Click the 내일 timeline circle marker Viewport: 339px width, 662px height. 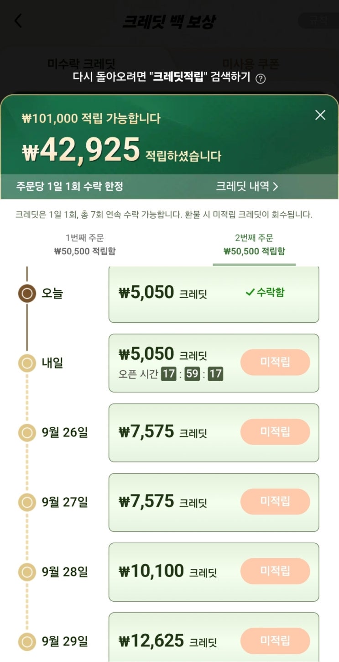point(27,363)
